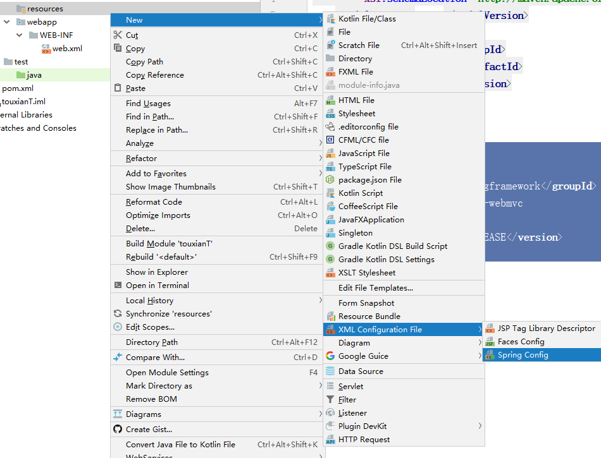Select web.xml in project tree

62,49
